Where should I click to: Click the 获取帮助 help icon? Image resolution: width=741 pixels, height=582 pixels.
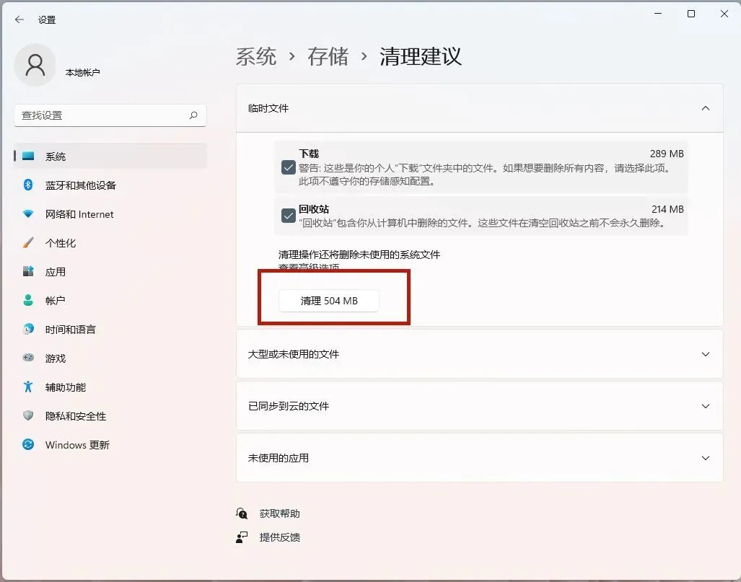coord(242,513)
